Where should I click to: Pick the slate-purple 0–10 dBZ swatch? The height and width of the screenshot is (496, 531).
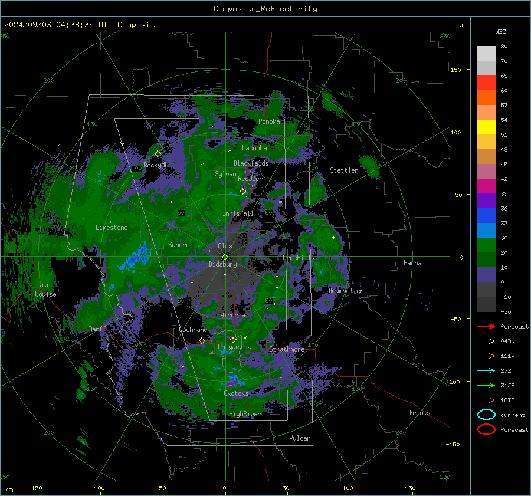point(486,275)
